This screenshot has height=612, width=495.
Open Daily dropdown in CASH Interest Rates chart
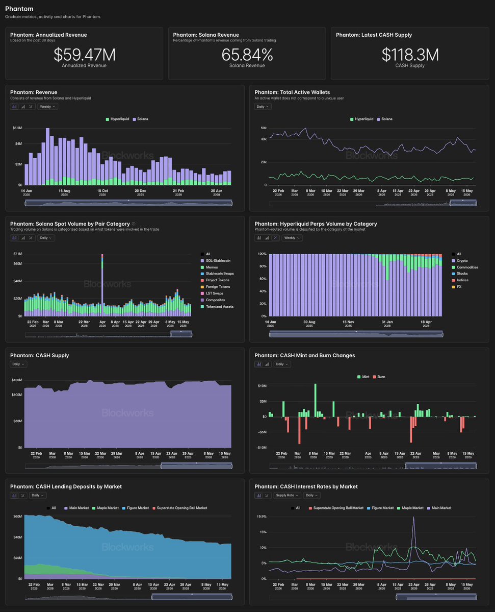click(312, 495)
